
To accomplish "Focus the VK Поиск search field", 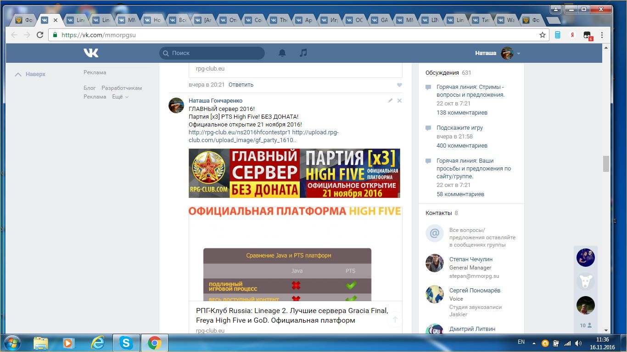I will [x=212, y=53].
